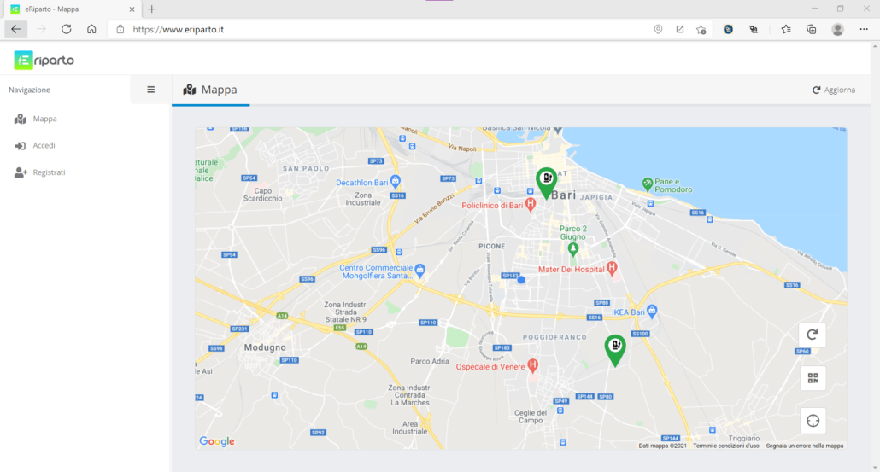Screen dimensions: 880x472
Task: Click the site padlock info icon
Action: click(120, 29)
